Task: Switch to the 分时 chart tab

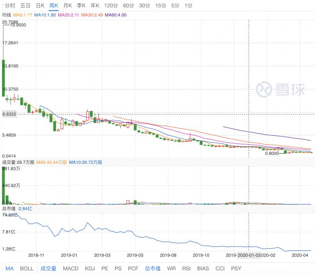Action: (x=10, y=6)
